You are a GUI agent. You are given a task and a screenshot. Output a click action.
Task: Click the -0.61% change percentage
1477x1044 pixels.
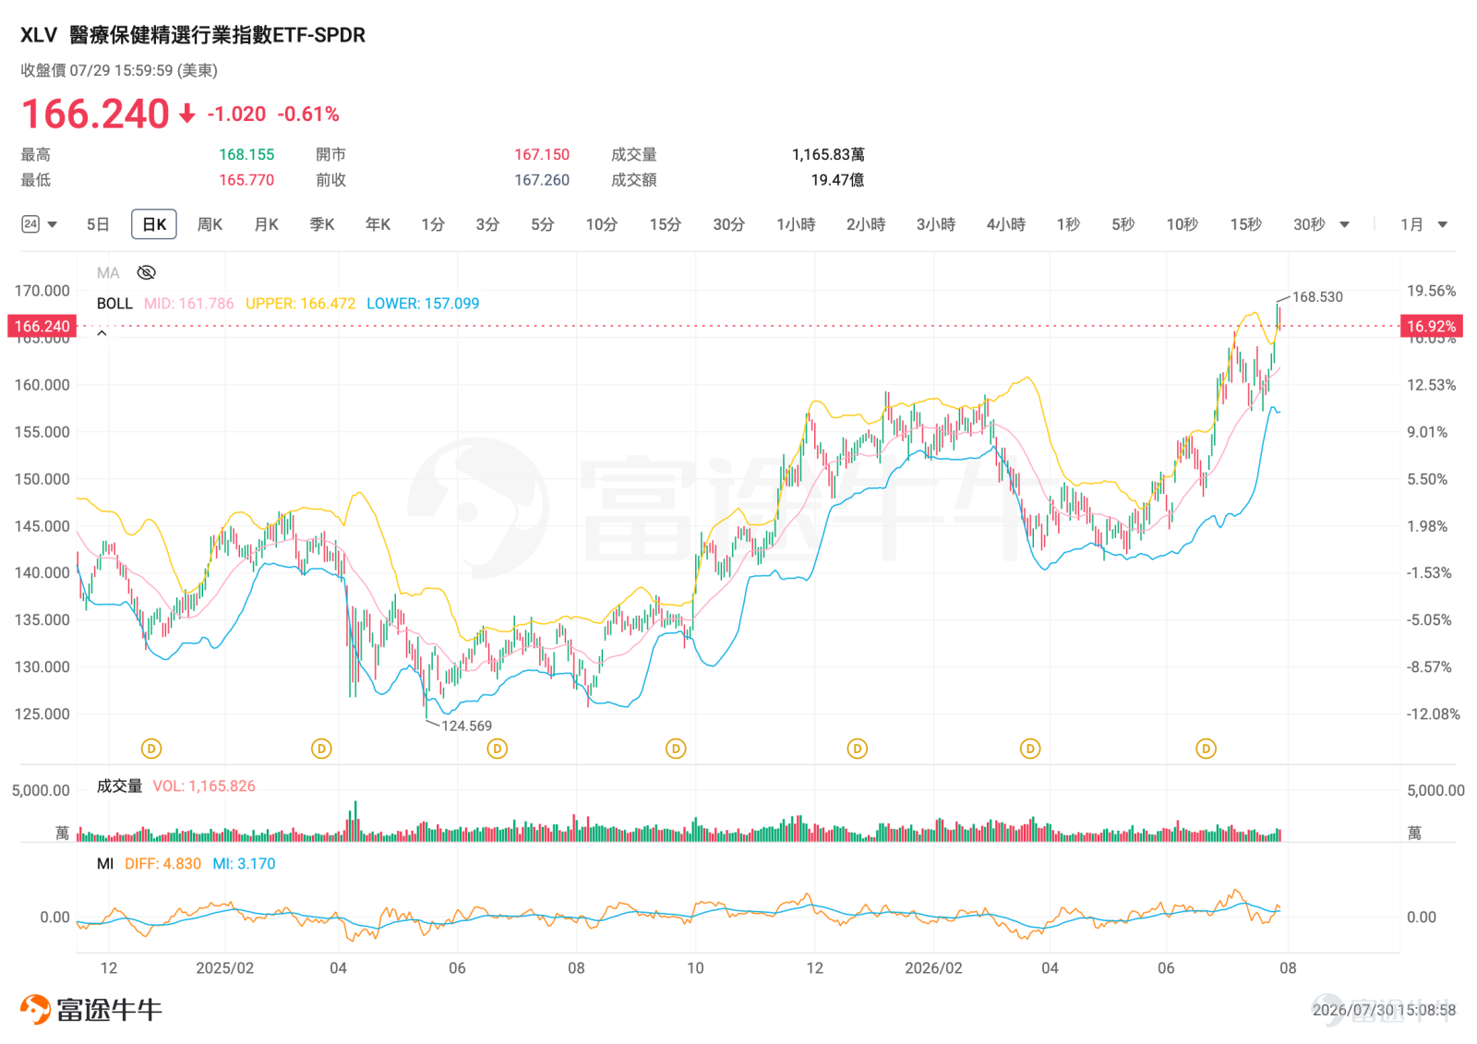point(308,114)
